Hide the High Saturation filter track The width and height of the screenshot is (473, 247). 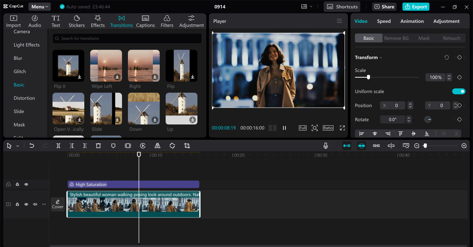(26, 184)
